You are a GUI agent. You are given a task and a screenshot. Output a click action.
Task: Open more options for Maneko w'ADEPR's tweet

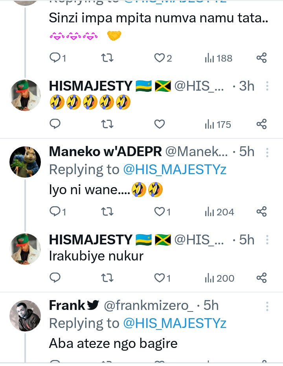click(x=267, y=152)
